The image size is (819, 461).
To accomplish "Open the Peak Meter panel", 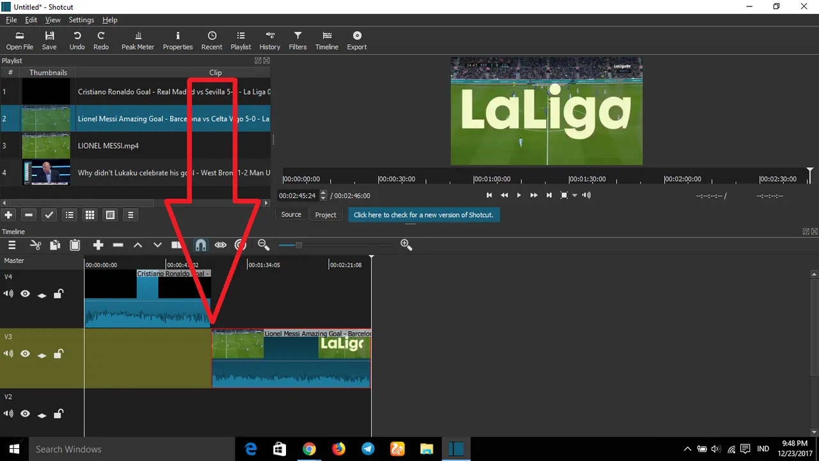I will click(138, 41).
